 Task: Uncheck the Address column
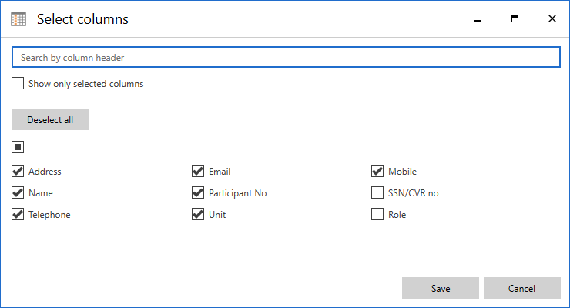18,171
